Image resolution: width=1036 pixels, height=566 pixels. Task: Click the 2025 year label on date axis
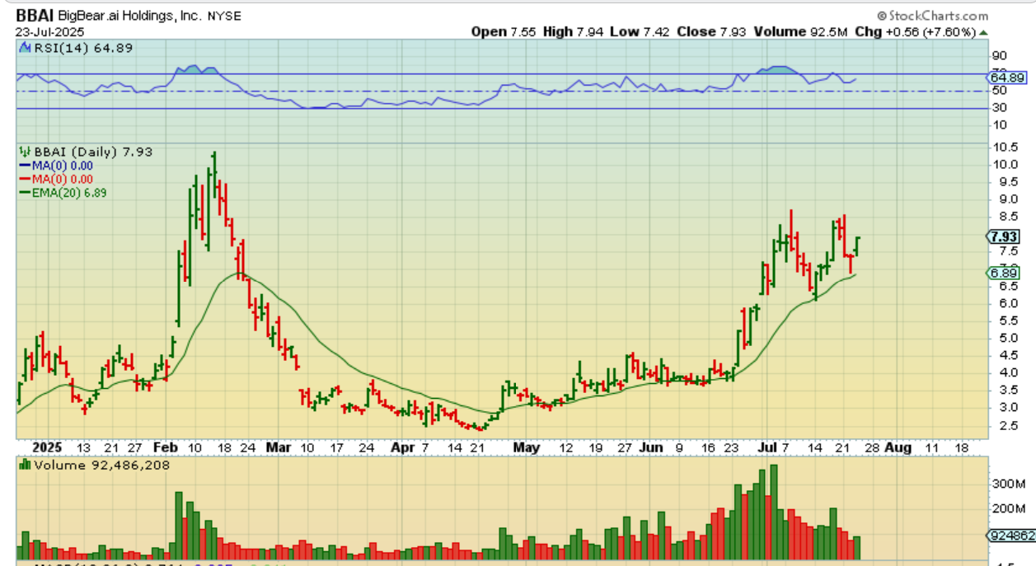(x=48, y=447)
